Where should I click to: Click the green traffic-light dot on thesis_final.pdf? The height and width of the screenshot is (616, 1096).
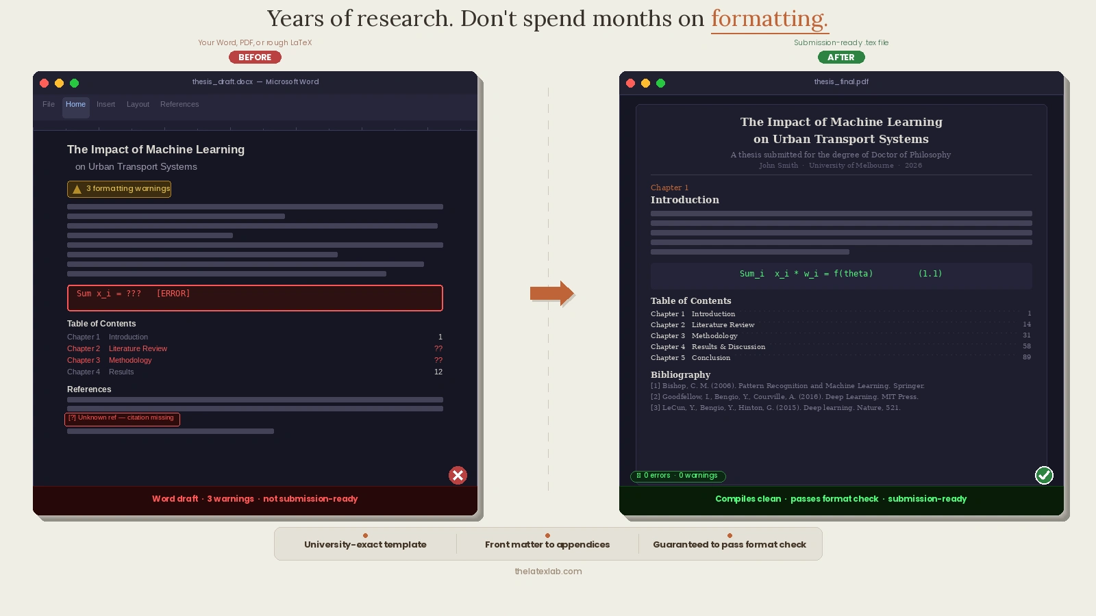click(x=661, y=83)
